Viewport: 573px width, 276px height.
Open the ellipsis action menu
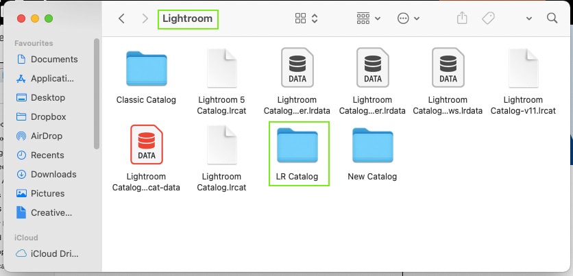(403, 18)
